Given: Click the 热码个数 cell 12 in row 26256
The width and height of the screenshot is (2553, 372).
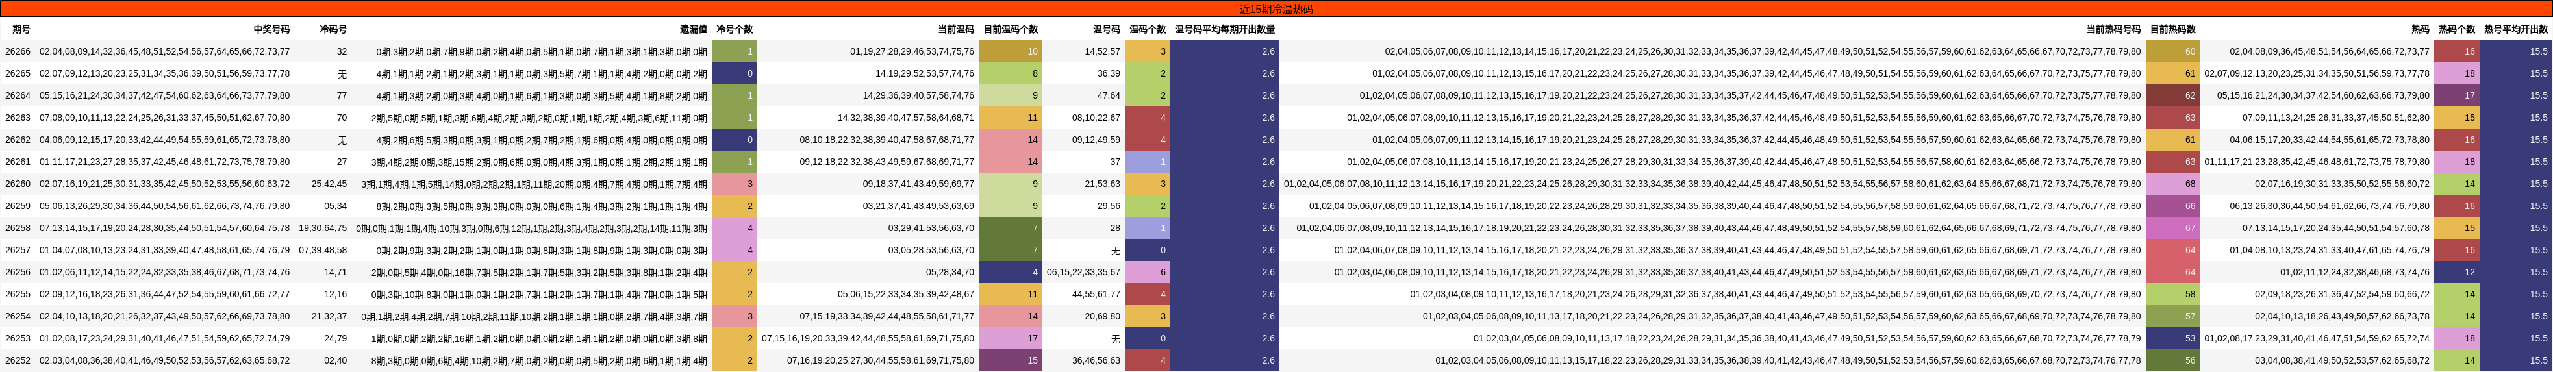Looking at the screenshot, I should (2457, 272).
